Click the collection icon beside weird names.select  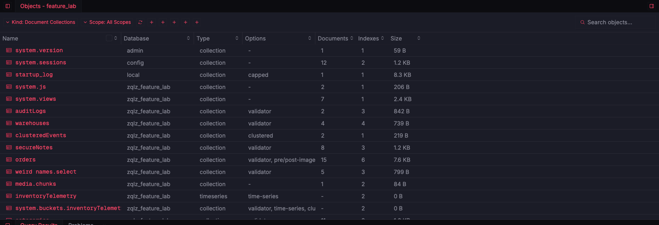(x=9, y=172)
